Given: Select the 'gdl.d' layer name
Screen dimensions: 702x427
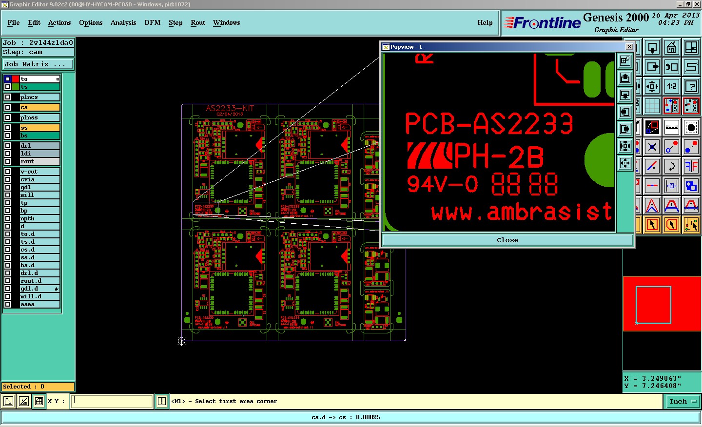Looking at the screenshot, I should coord(40,289).
